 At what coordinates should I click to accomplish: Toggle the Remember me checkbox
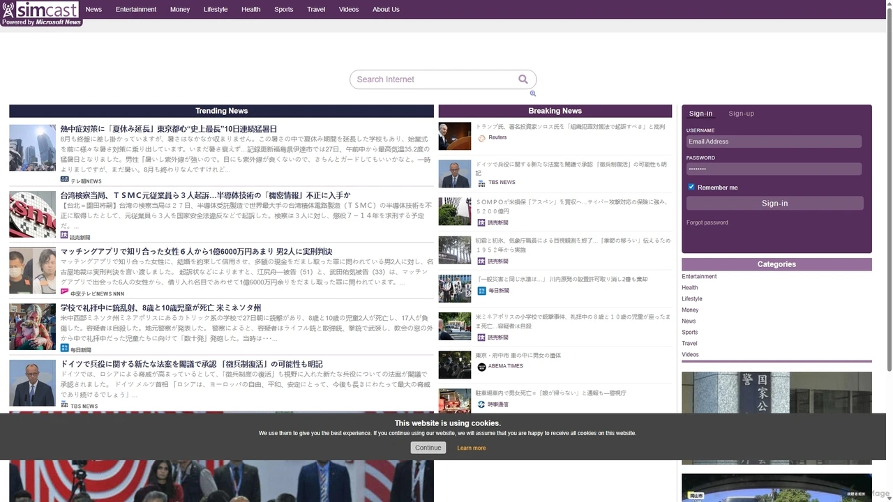(x=691, y=187)
